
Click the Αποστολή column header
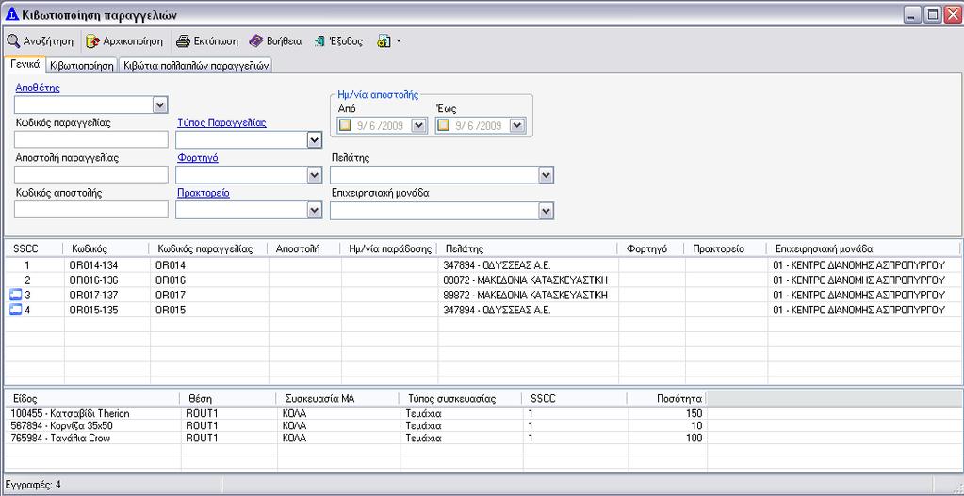tap(304, 248)
